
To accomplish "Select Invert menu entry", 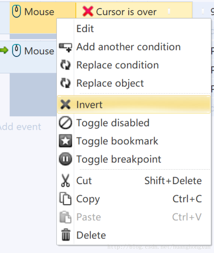I will [89, 105].
